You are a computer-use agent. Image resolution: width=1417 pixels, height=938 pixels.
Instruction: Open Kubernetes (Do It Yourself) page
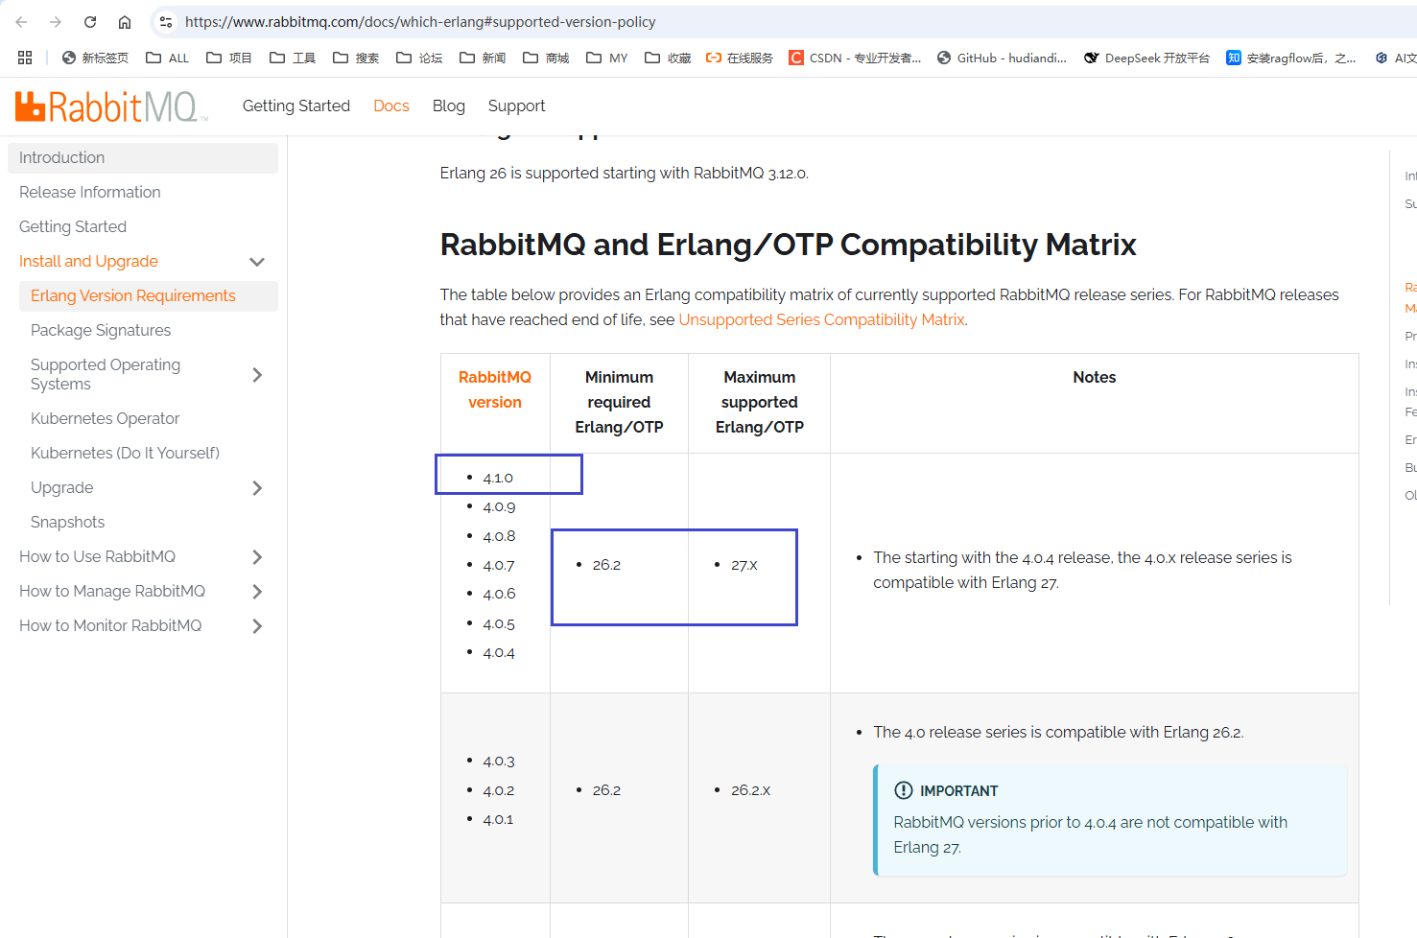tap(125, 453)
